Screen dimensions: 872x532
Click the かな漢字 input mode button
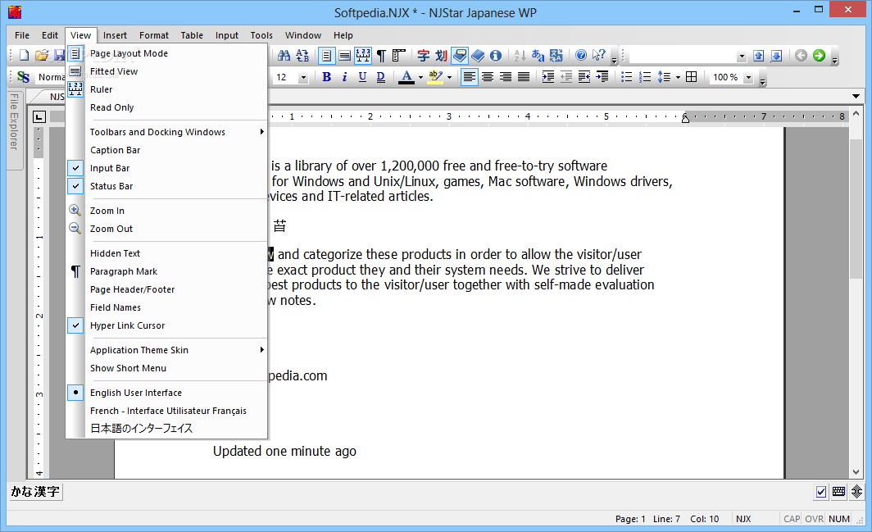(35, 491)
